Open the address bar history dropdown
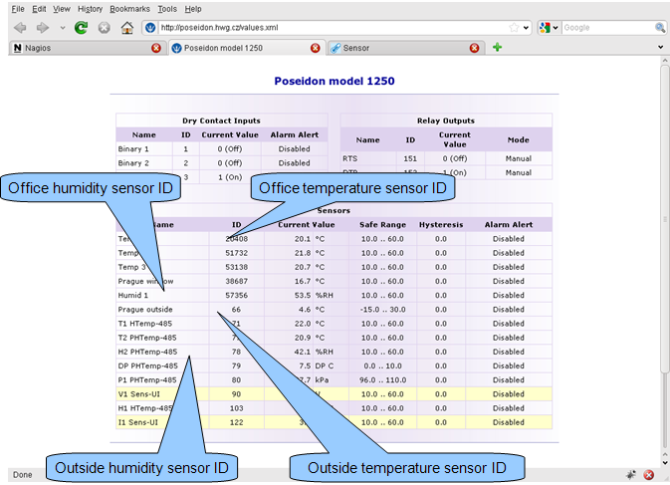 click(526, 28)
